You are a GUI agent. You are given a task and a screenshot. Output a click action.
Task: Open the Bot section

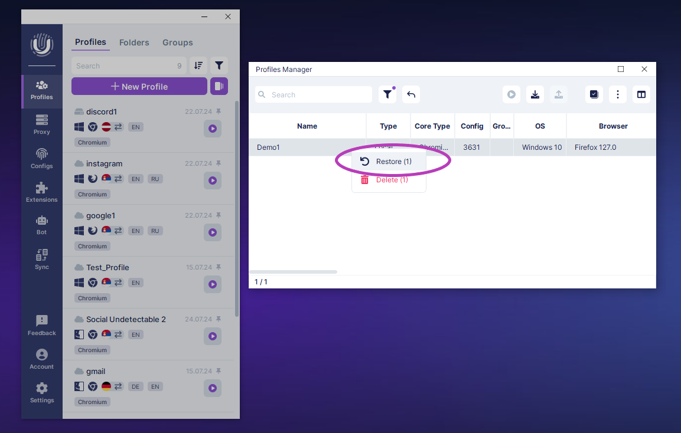41,225
